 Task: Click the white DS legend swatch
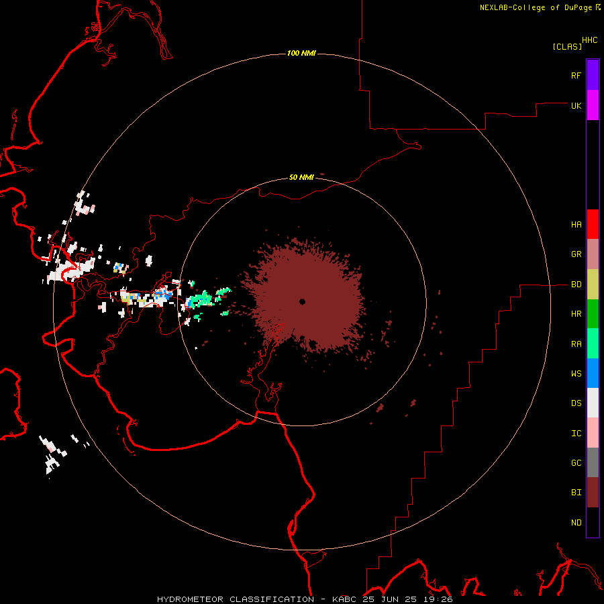593,403
